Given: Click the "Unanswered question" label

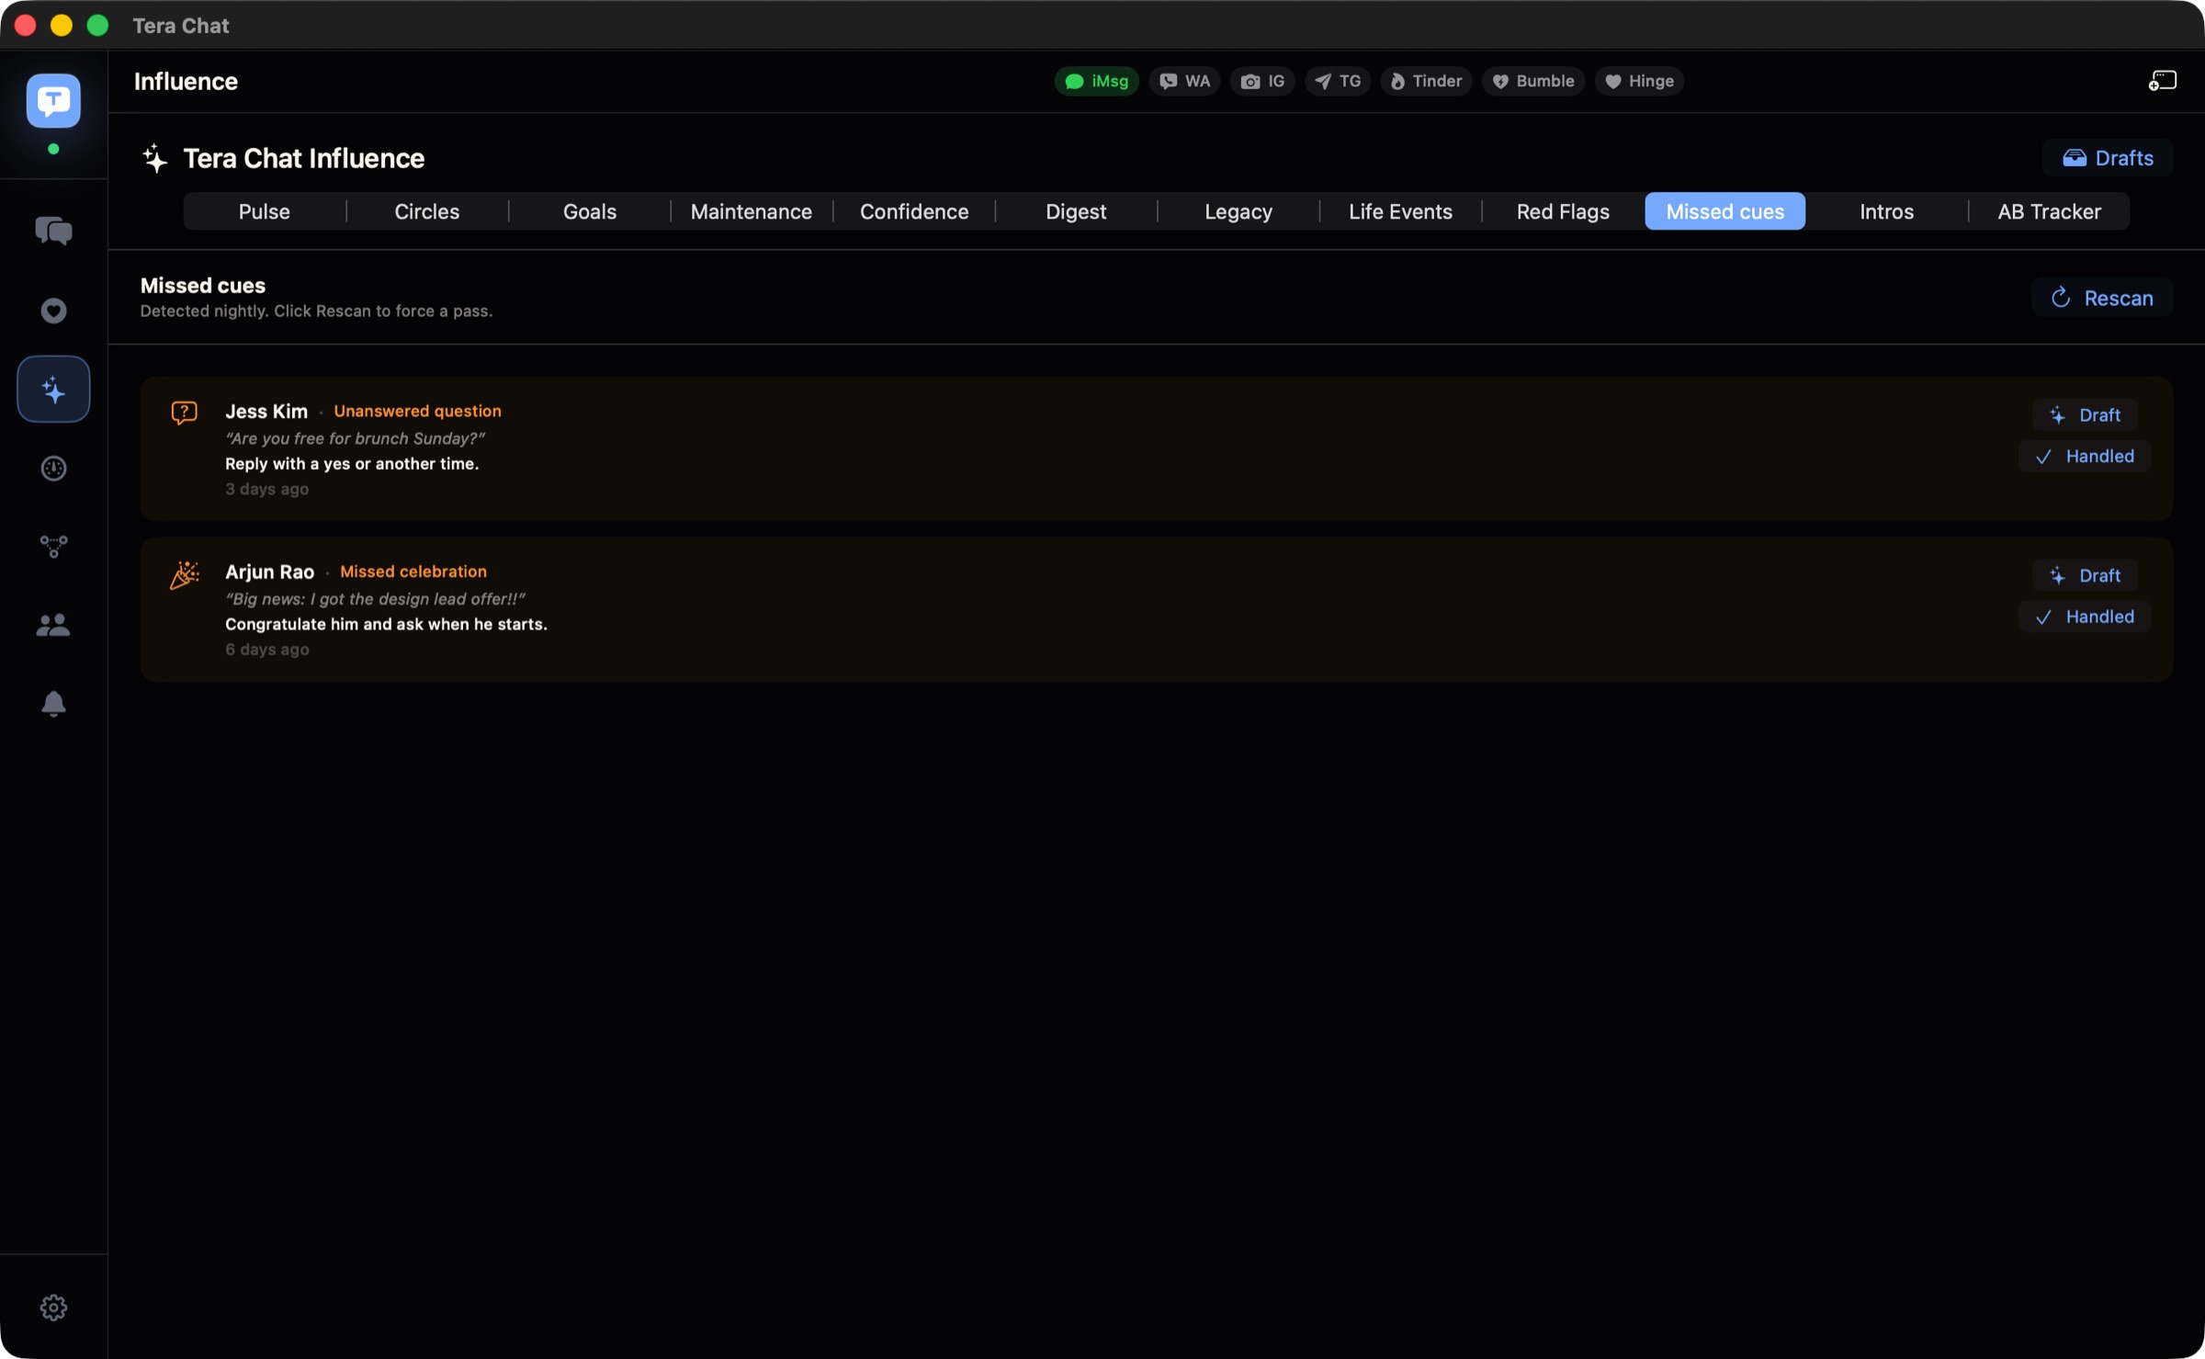Looking at the screenshot, I should click(x=418, y=412).
